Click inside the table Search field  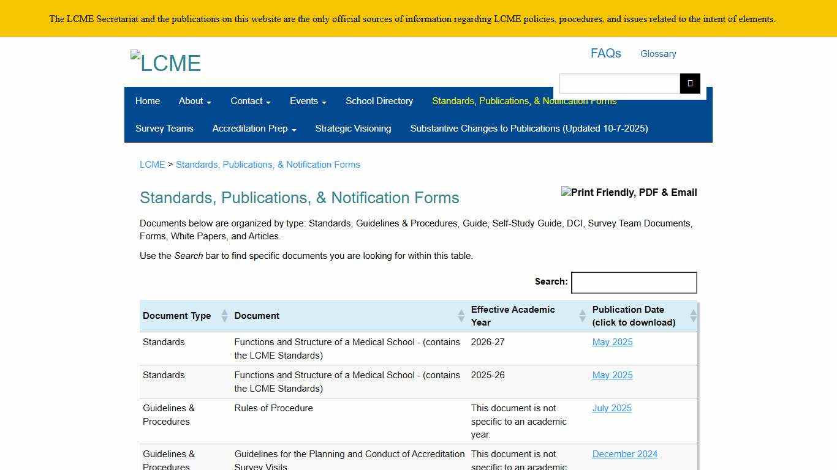pos(634,282)
